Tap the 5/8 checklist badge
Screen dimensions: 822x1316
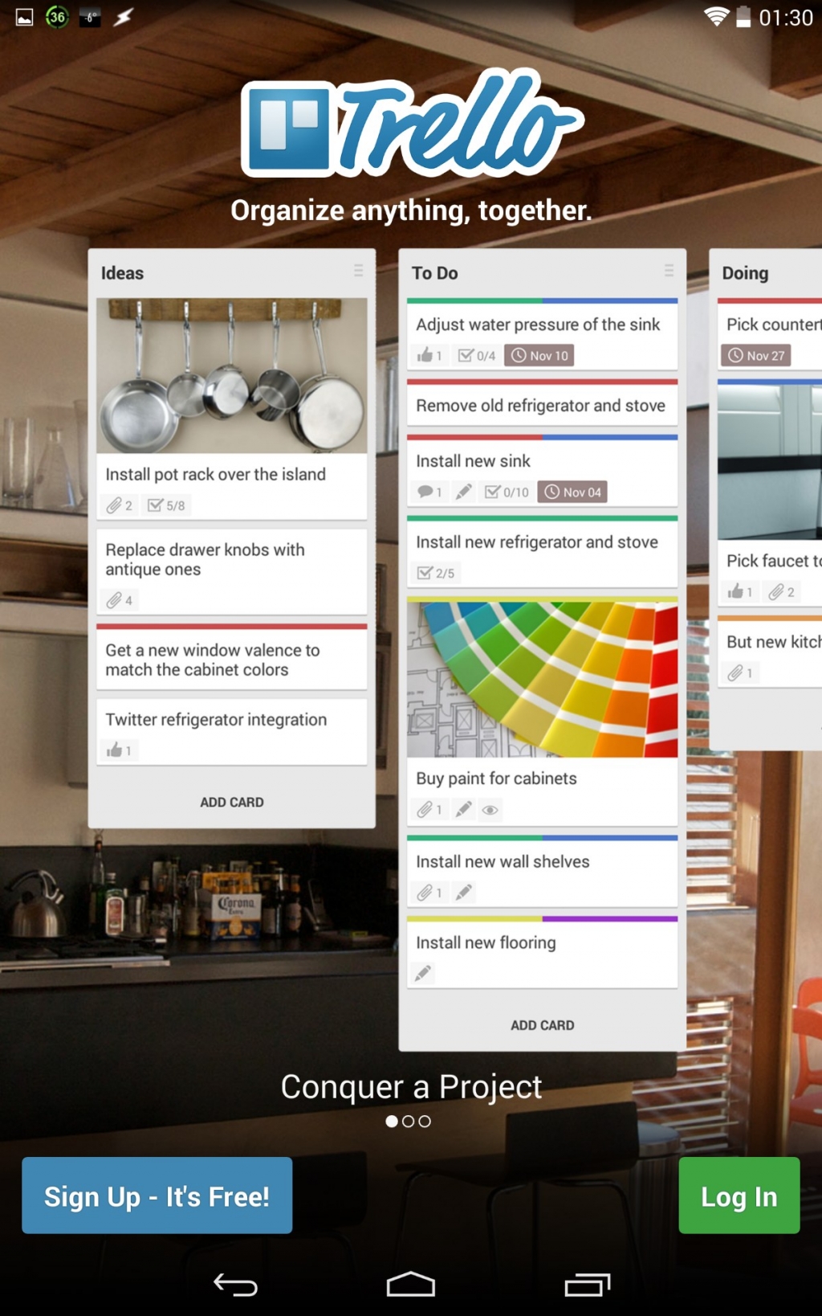coord(166,505)
